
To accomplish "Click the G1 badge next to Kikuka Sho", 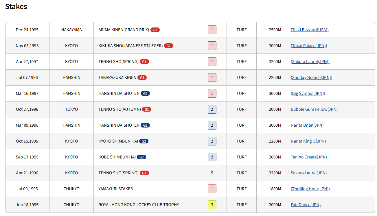I will 169,46.
